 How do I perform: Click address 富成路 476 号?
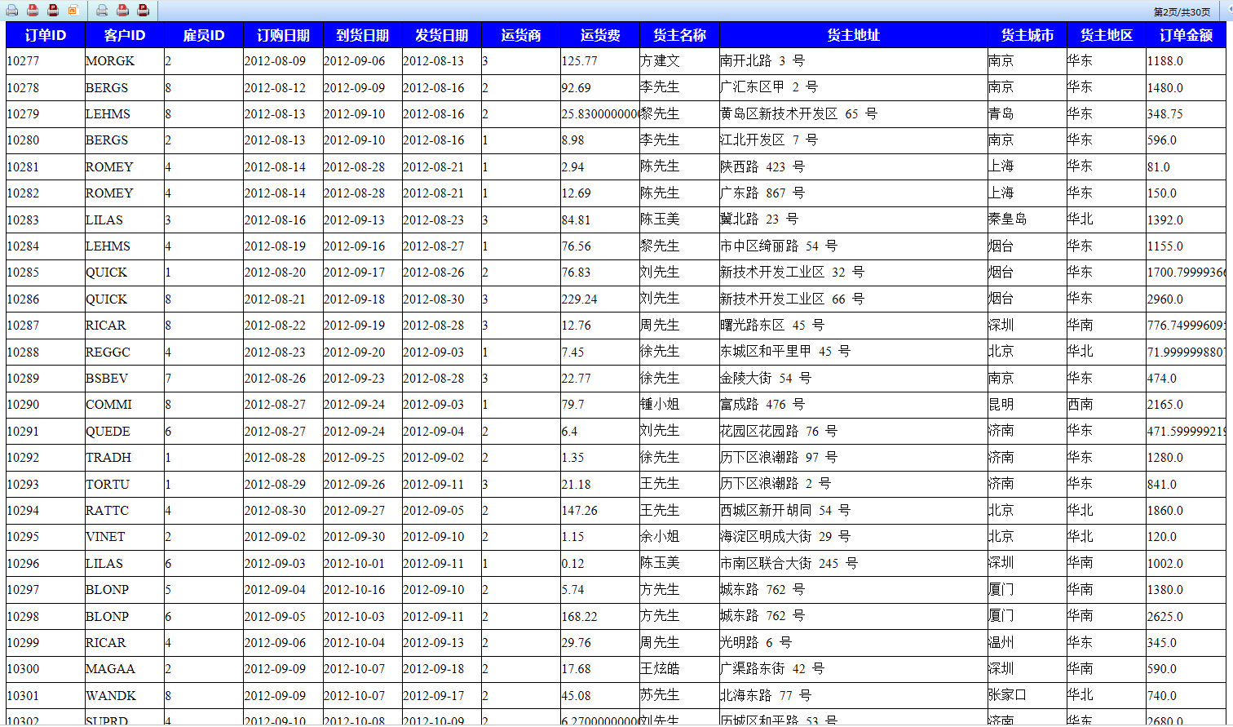[x=762, y=405]
